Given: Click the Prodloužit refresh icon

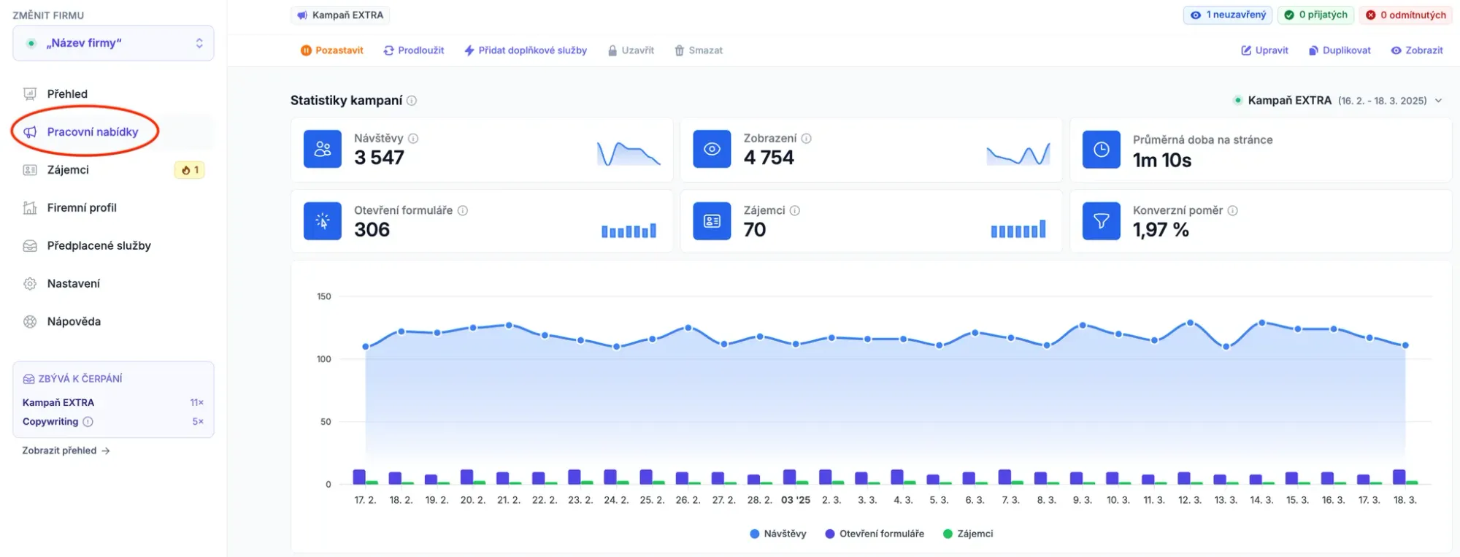Looking at the screenshot, I should (388, 50).
